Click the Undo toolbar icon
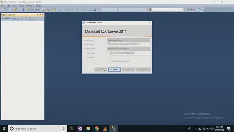The width and height of the screenshot is (234, 132). 72,10
